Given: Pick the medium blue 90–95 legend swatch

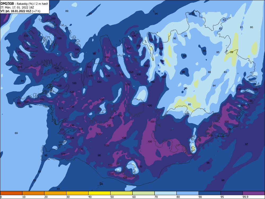Looking at the screenshot, I should [210, 193].
